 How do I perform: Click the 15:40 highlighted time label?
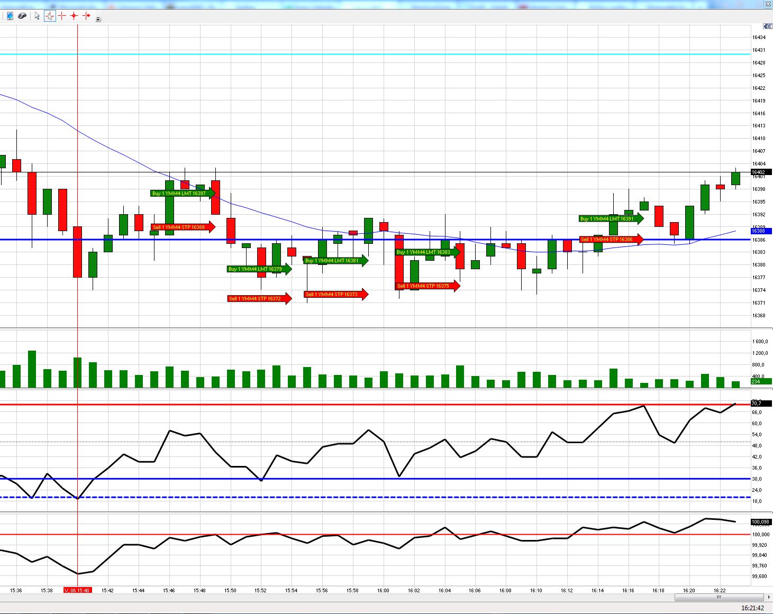click(77, 590)
